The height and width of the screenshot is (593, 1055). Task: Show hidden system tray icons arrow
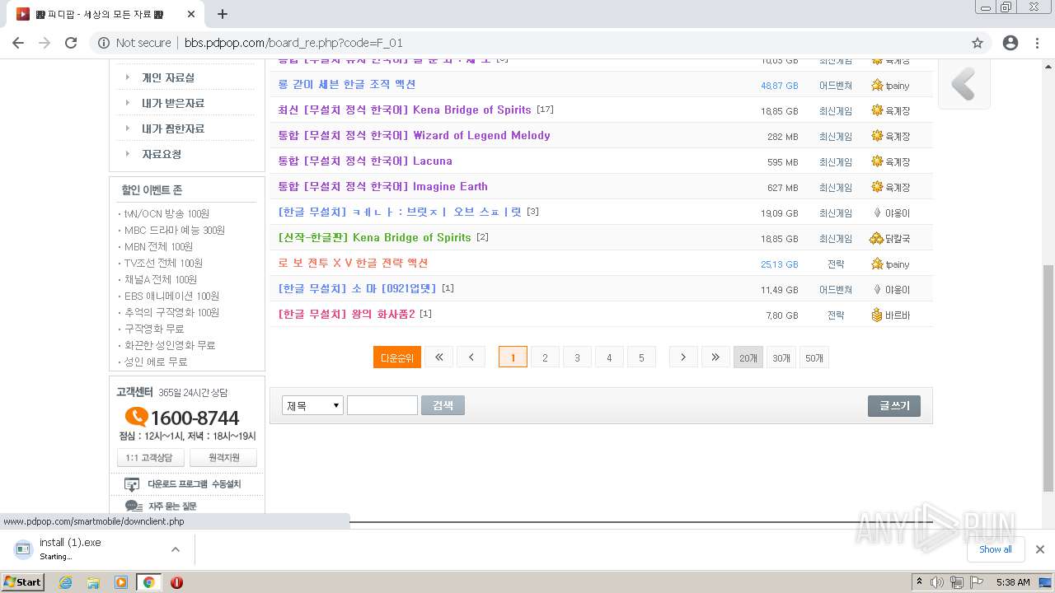[x=919, y=582]
